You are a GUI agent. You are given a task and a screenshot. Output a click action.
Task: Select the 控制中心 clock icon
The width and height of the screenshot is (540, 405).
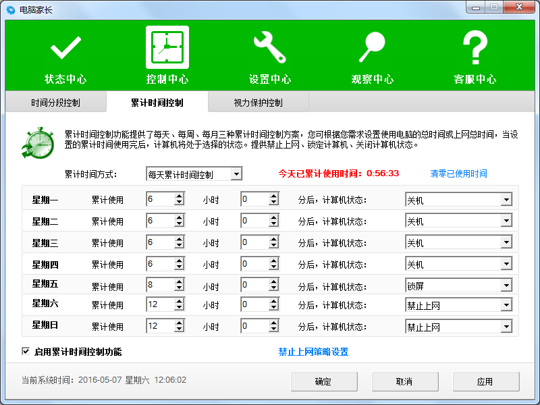(x=167, y=47)
